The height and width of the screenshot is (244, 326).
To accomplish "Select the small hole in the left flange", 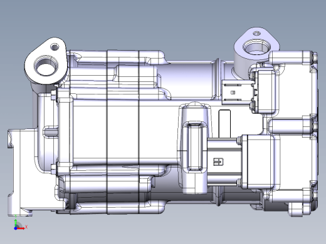I will point(55,47).
